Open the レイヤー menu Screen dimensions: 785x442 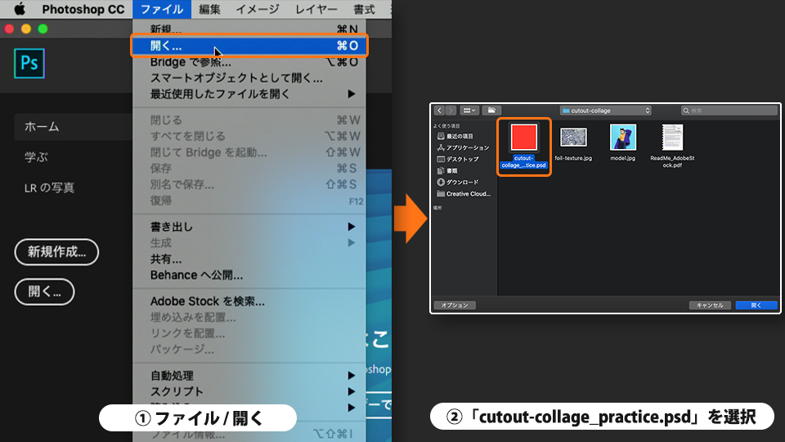coord(316,9)
